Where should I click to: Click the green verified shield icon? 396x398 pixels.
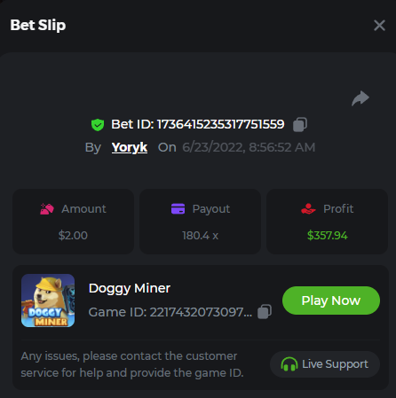(98, 125)
